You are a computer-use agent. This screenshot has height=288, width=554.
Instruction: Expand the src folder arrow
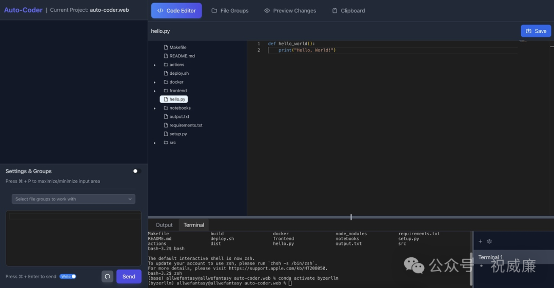(x=155, y=143)
